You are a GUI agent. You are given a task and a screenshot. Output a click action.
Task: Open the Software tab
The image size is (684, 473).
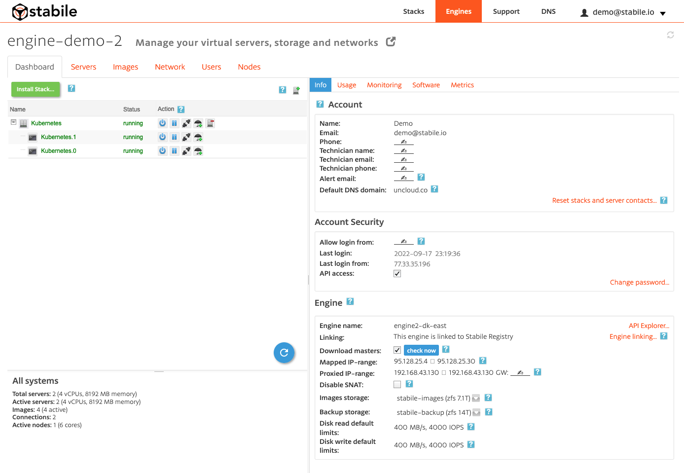(x=426, y=85)
